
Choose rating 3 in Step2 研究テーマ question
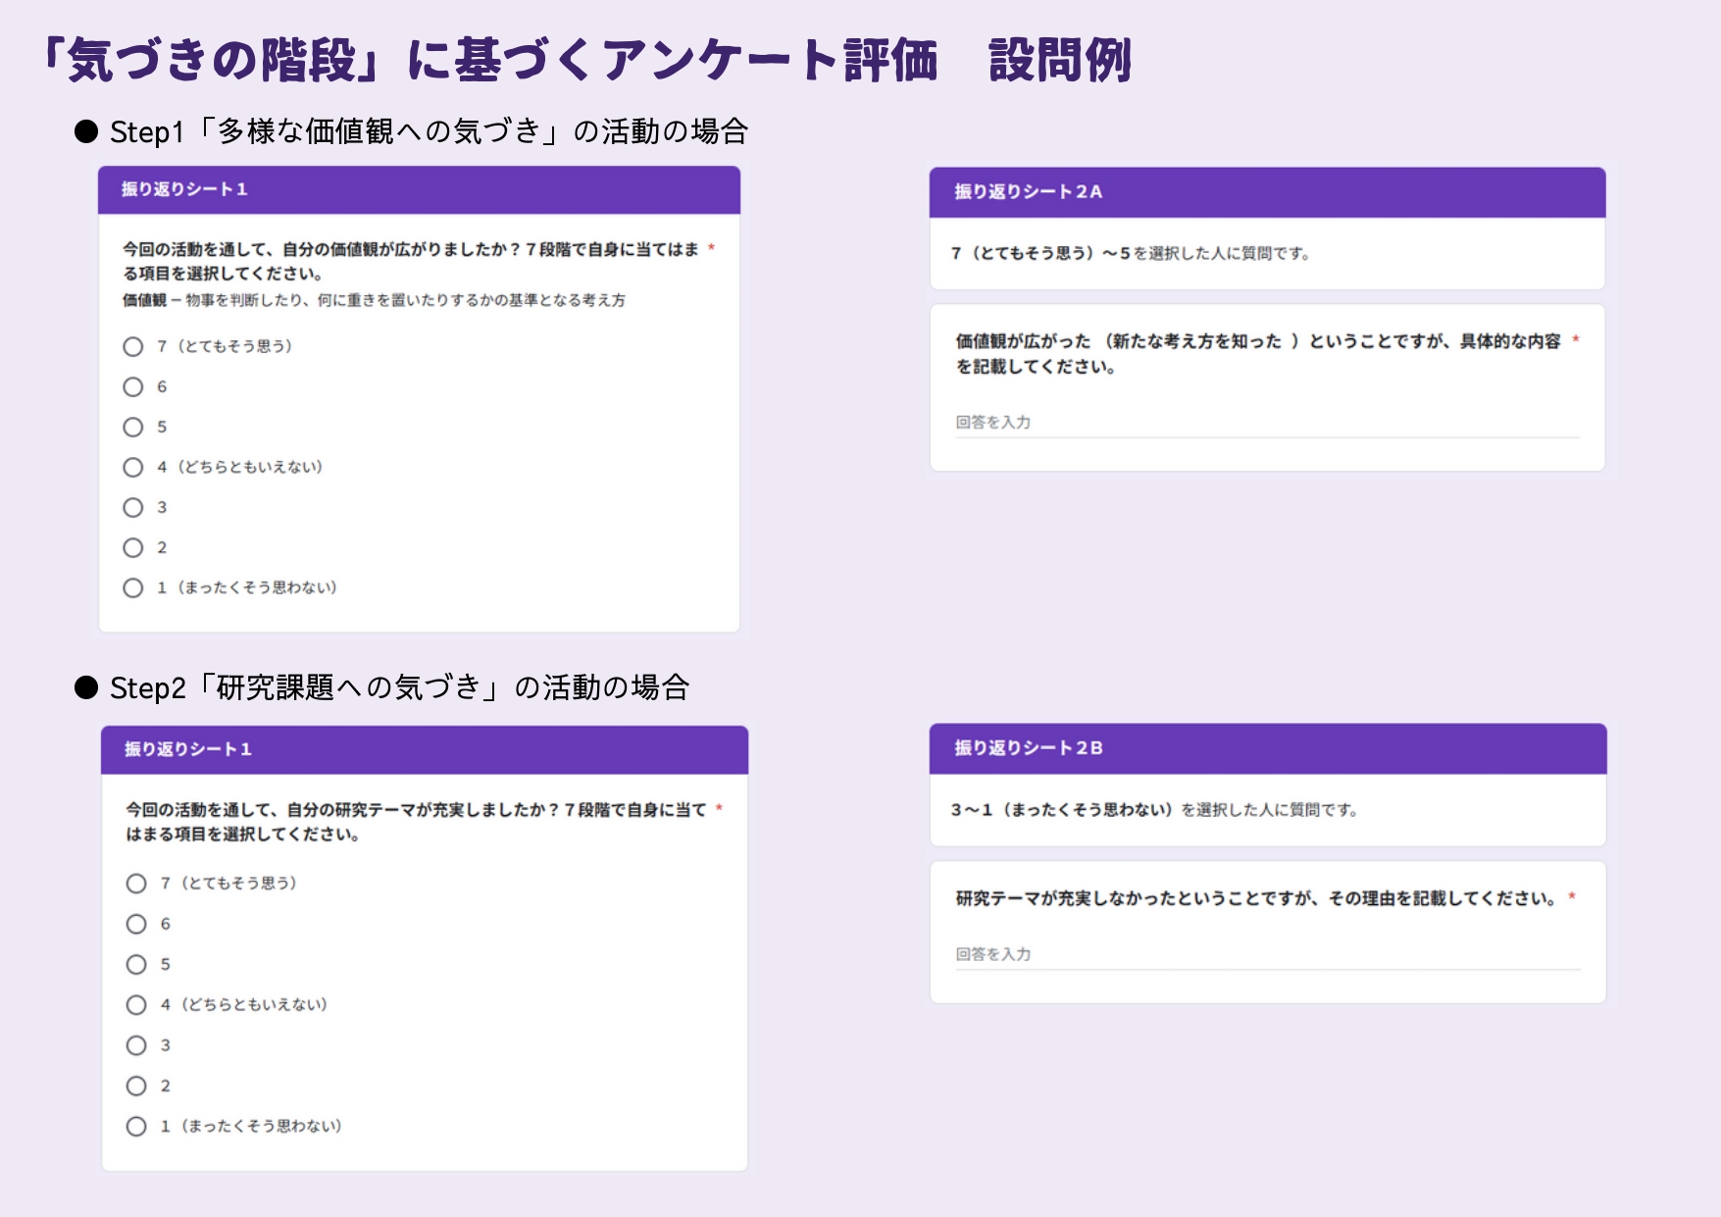tap(136, 1045)
